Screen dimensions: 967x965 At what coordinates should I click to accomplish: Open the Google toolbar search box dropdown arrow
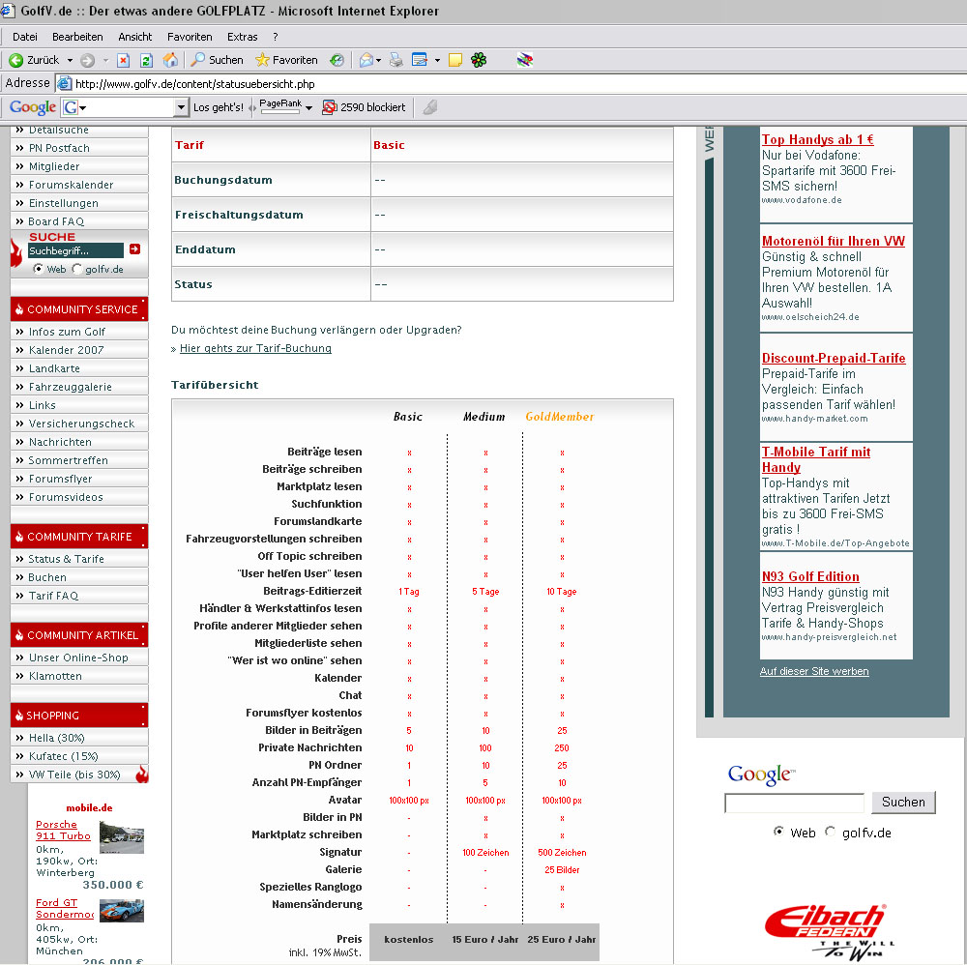[181, 107]
